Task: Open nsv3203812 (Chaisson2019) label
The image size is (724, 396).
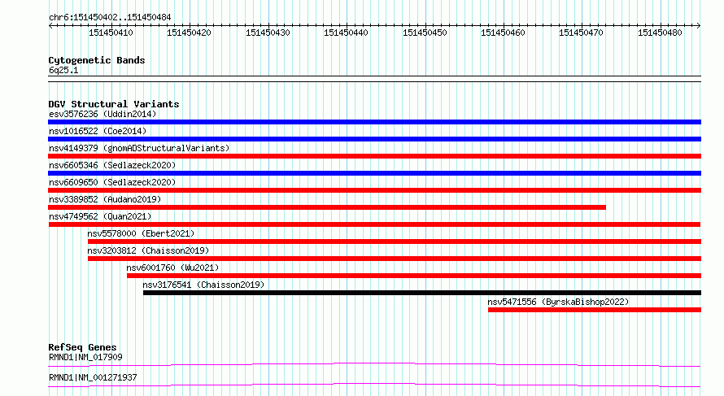Action: 148,250
